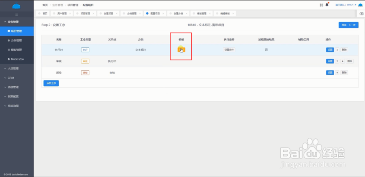Delete the 执行01 step with 删除
Screen dimensions: 365x177
click(344, 50)
